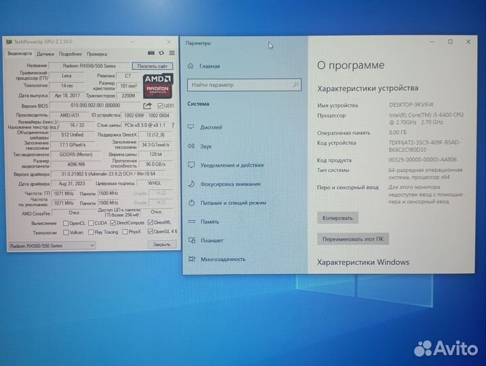Click the search magnifier in Найти параметр
The image size is (486, 366).
point(296,84)
